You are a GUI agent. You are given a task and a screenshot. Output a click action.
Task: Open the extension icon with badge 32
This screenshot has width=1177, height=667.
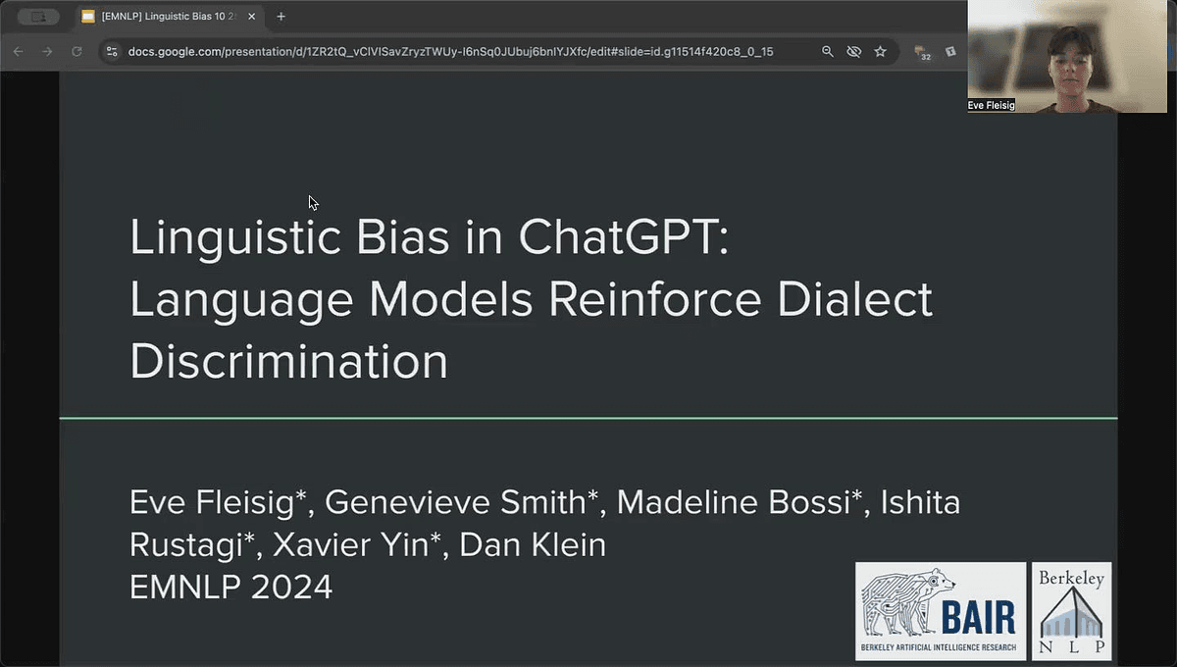tap(922, 52)
